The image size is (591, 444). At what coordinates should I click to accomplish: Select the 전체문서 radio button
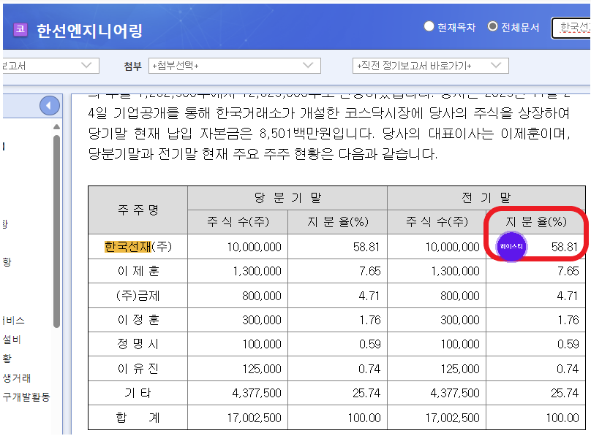tap(492, 26)
